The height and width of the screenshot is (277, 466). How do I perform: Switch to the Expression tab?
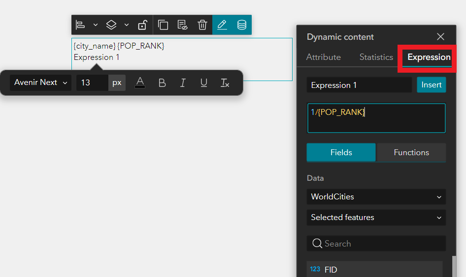[x=429, y=57]
